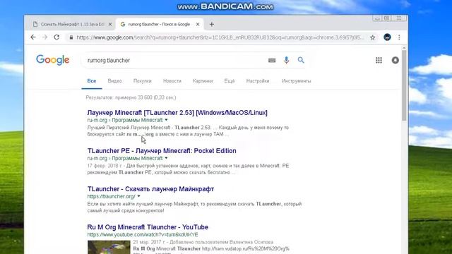The width and height of the screenshot is (452, 254).
Task: Maximize the Chrome window
Action: click(x=386, y=18)
